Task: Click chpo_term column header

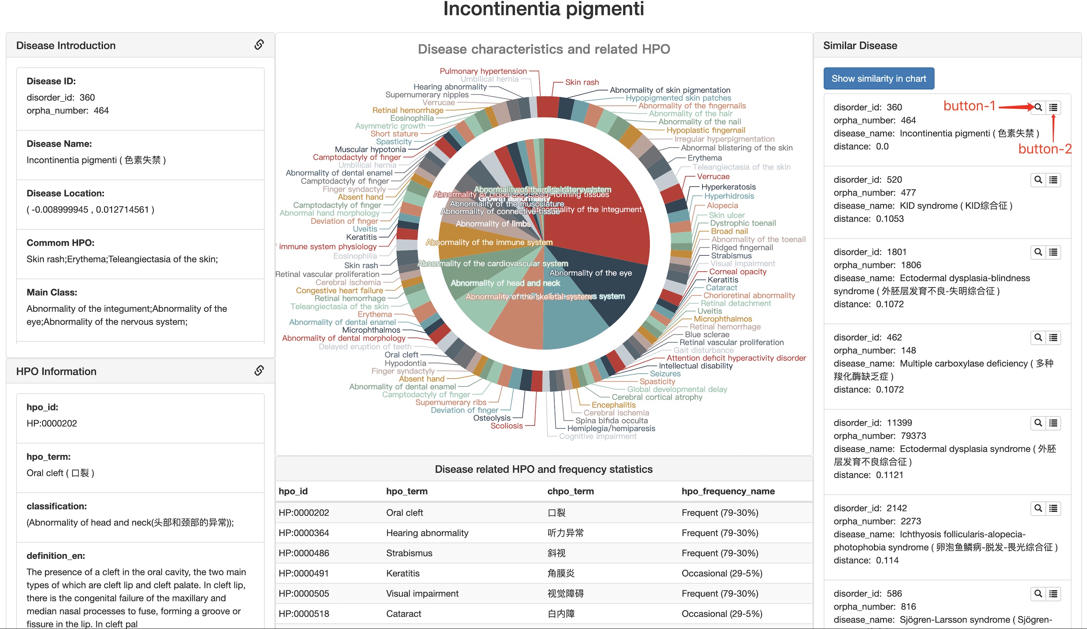Action: tap(570, 491)
